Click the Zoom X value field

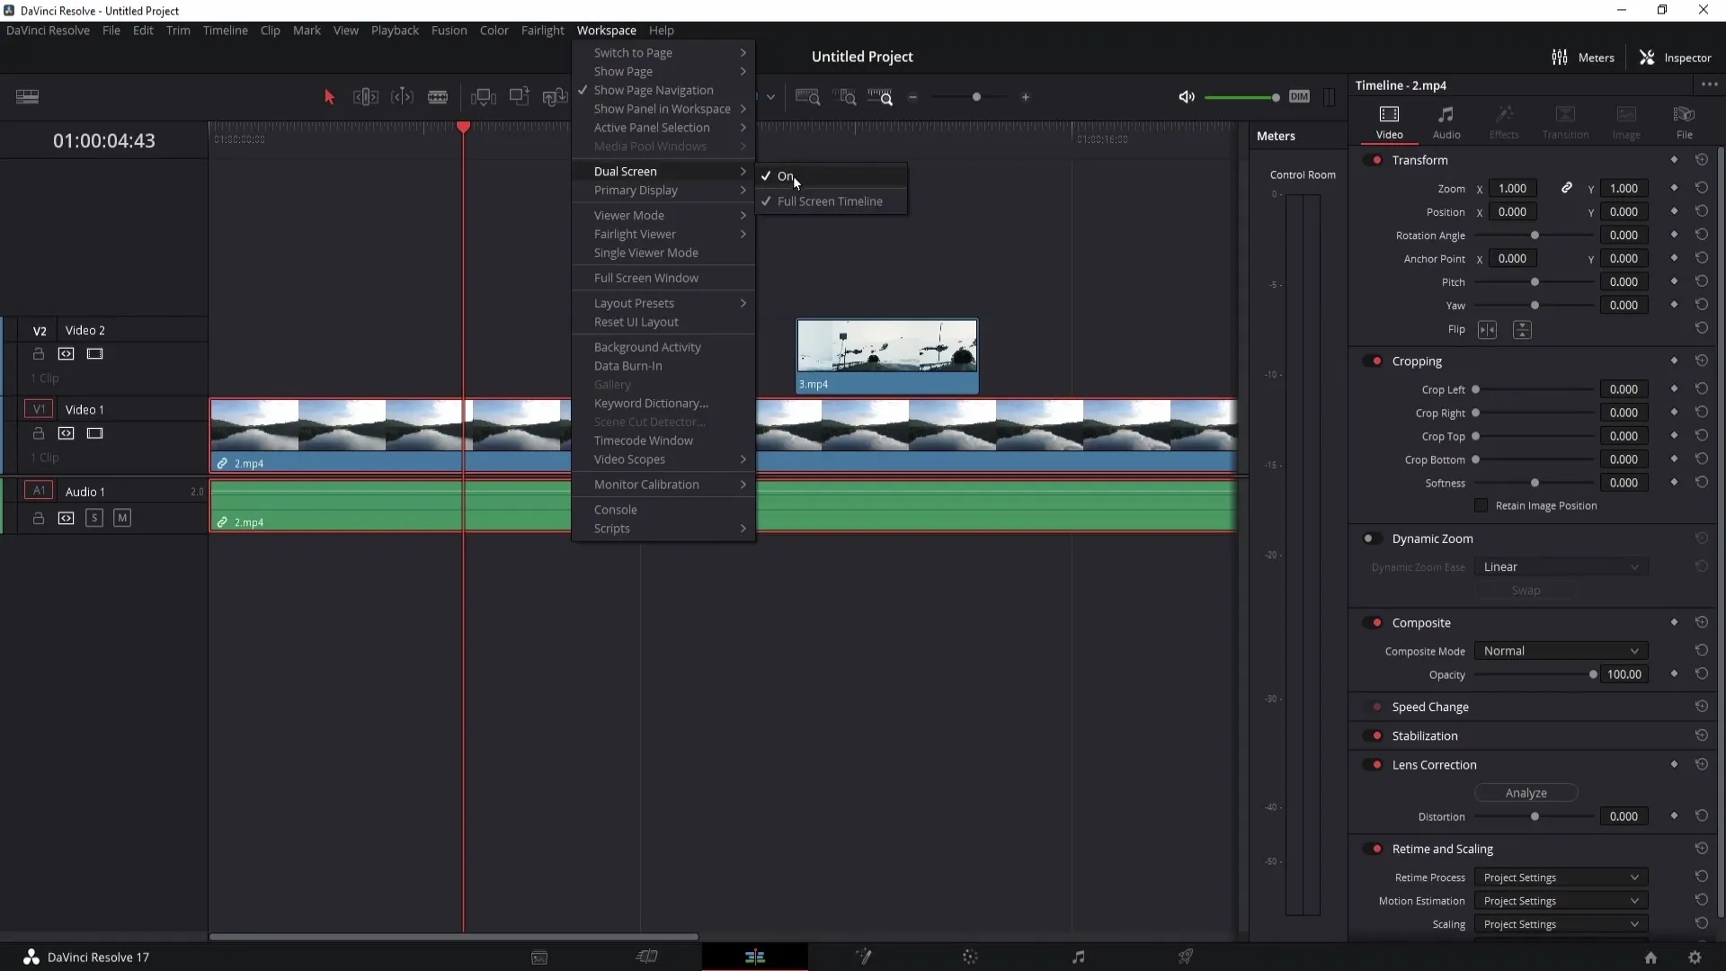[1512, 189]
